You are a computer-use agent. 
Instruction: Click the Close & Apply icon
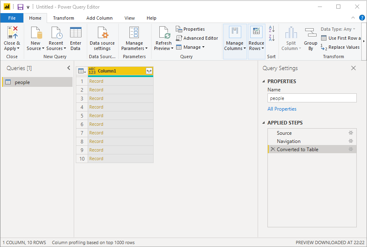pyautogui.click(x=12, y=32)
